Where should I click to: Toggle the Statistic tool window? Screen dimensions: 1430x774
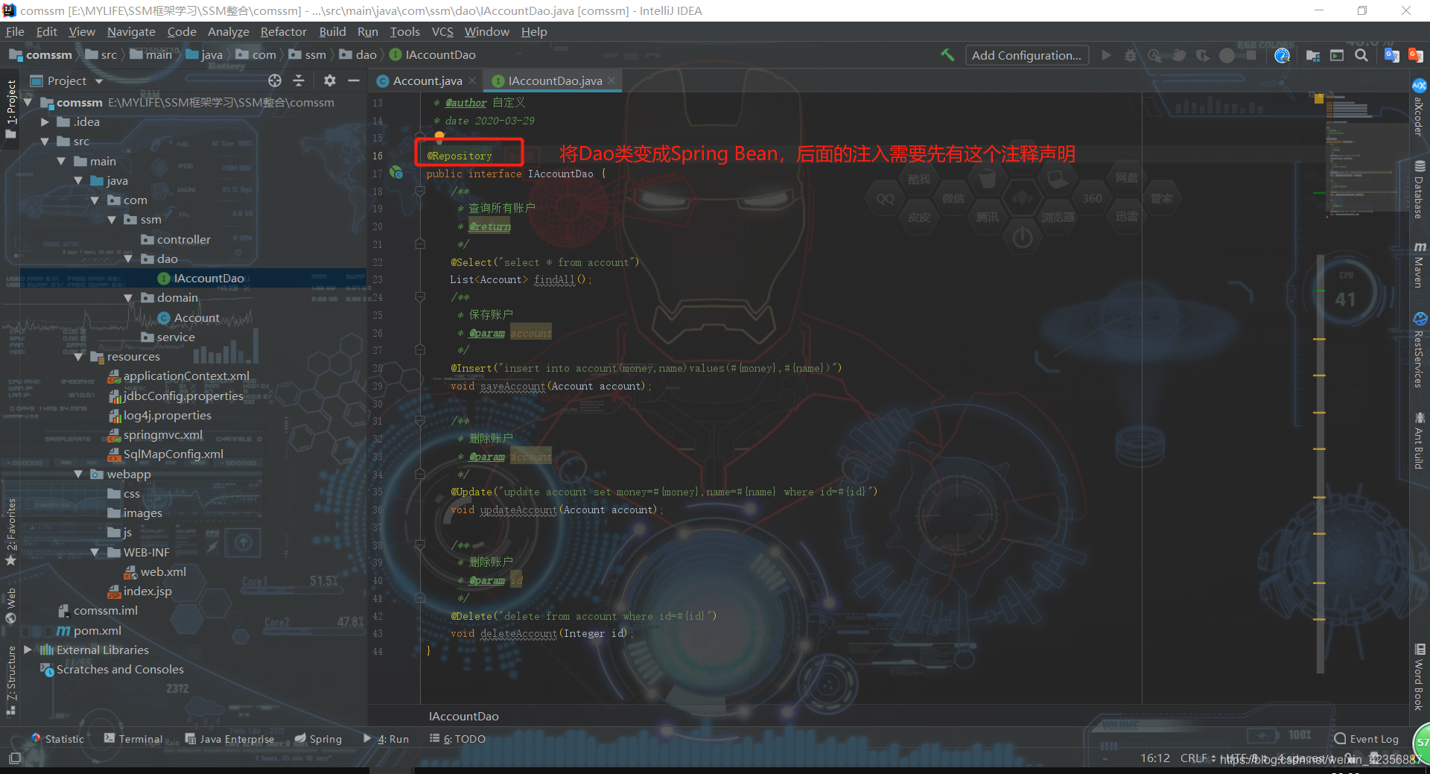click(x=57, y=739)
